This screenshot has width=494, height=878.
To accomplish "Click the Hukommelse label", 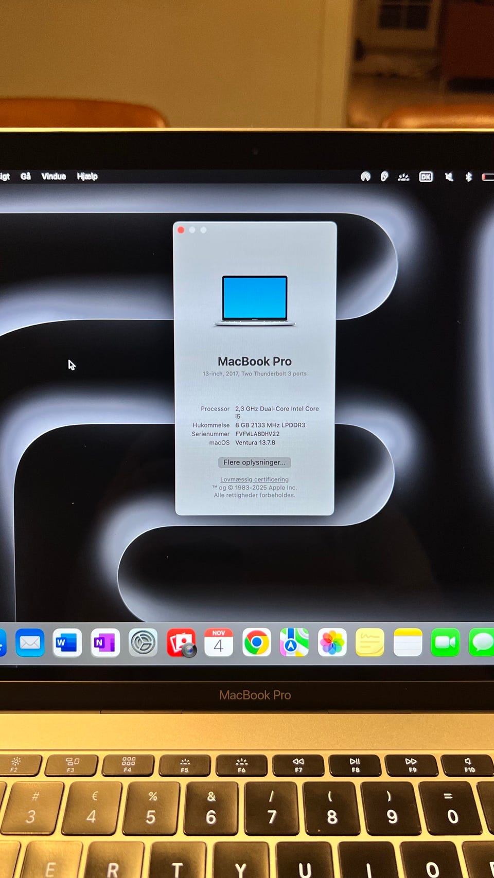I will [211, 425].
